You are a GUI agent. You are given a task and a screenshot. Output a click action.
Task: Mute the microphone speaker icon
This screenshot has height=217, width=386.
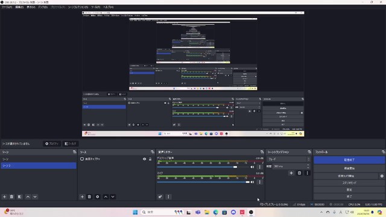pos(252,182)
